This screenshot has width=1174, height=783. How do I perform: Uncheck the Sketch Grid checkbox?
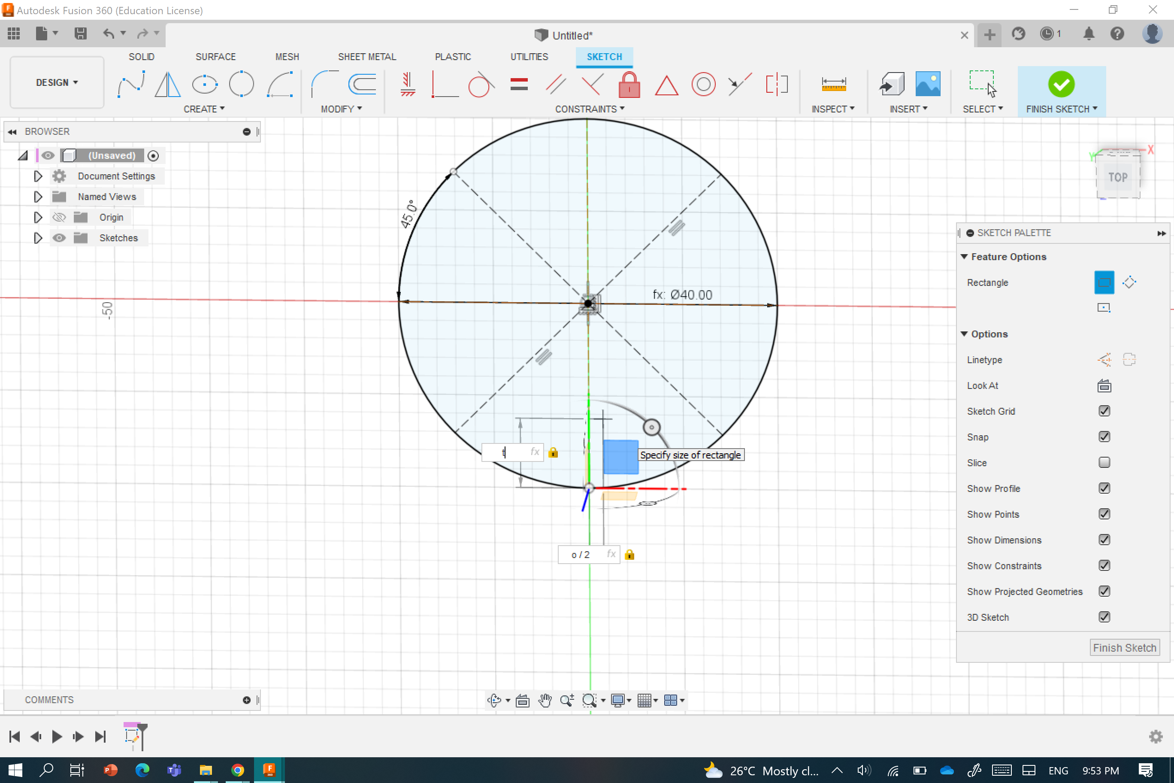point(1104,411)
